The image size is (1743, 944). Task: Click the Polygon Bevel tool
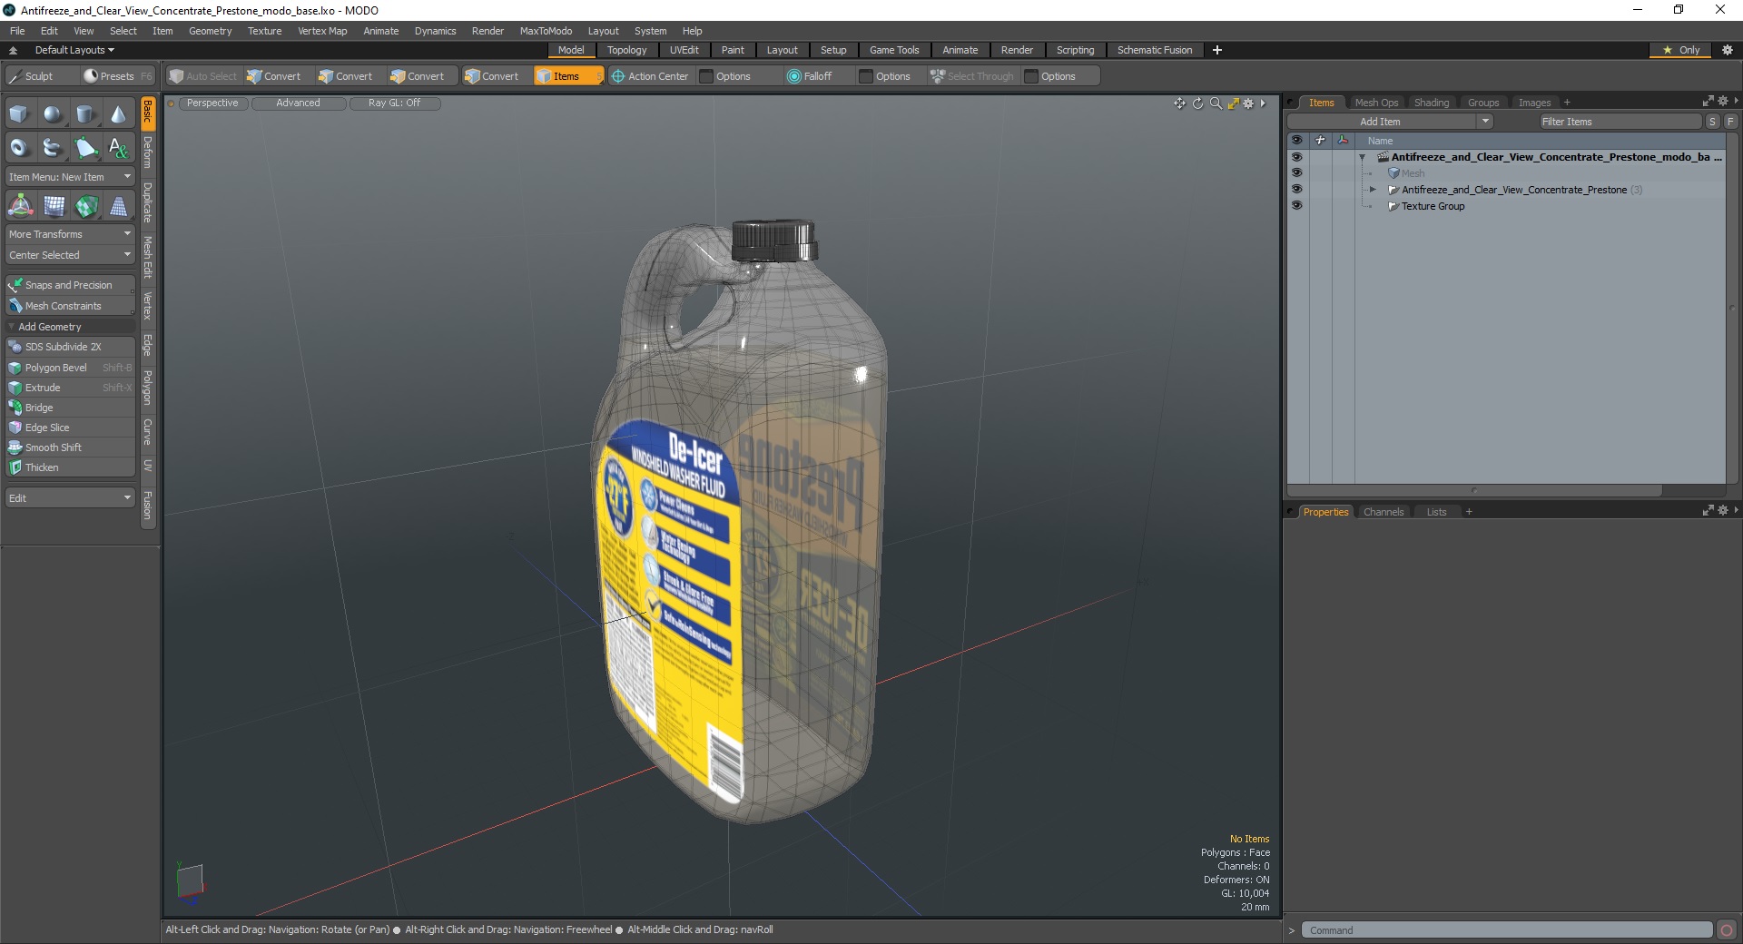point(70,368)
